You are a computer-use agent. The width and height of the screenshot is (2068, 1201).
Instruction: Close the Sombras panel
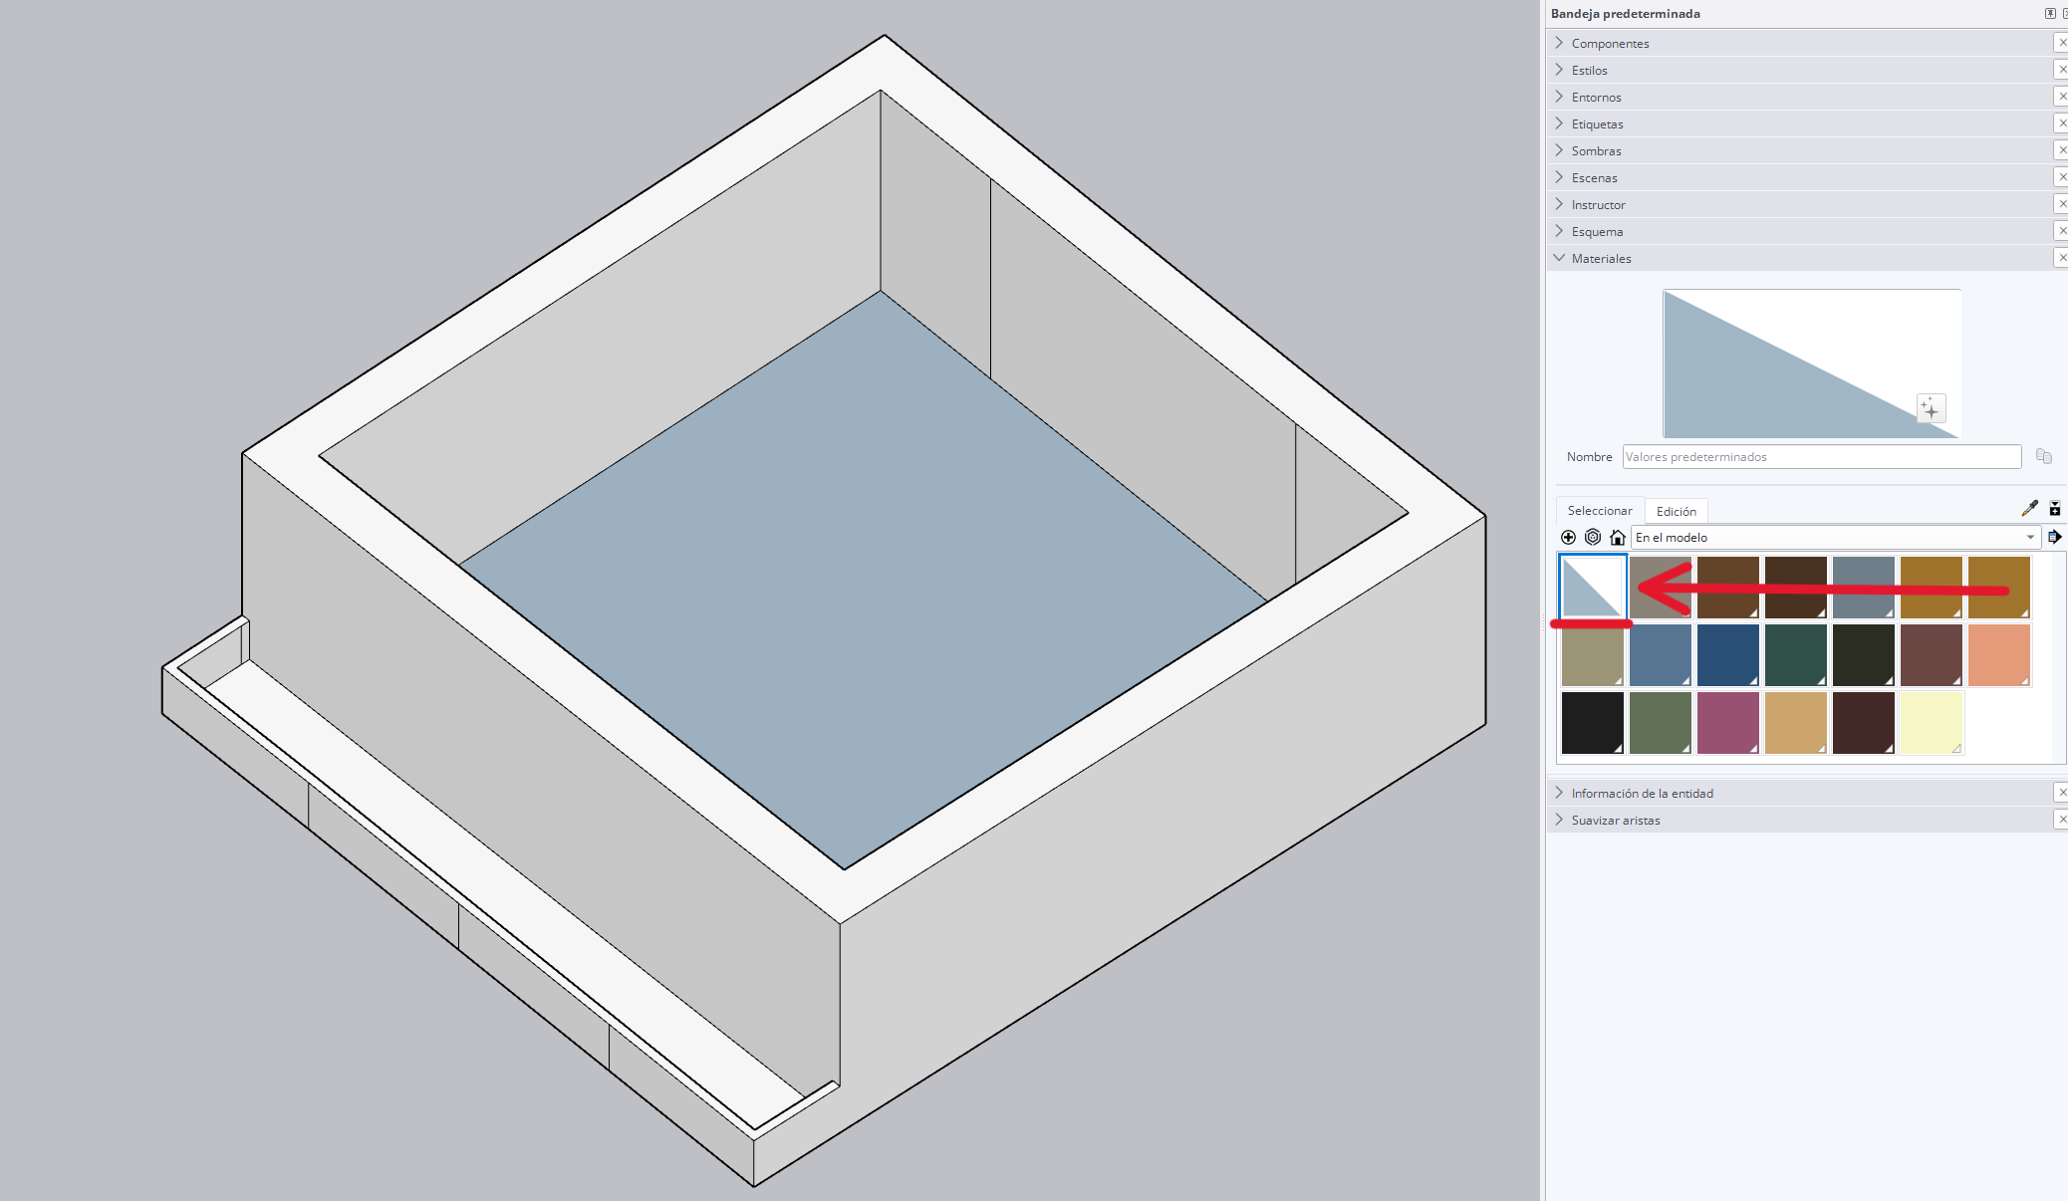point(2062,150)
